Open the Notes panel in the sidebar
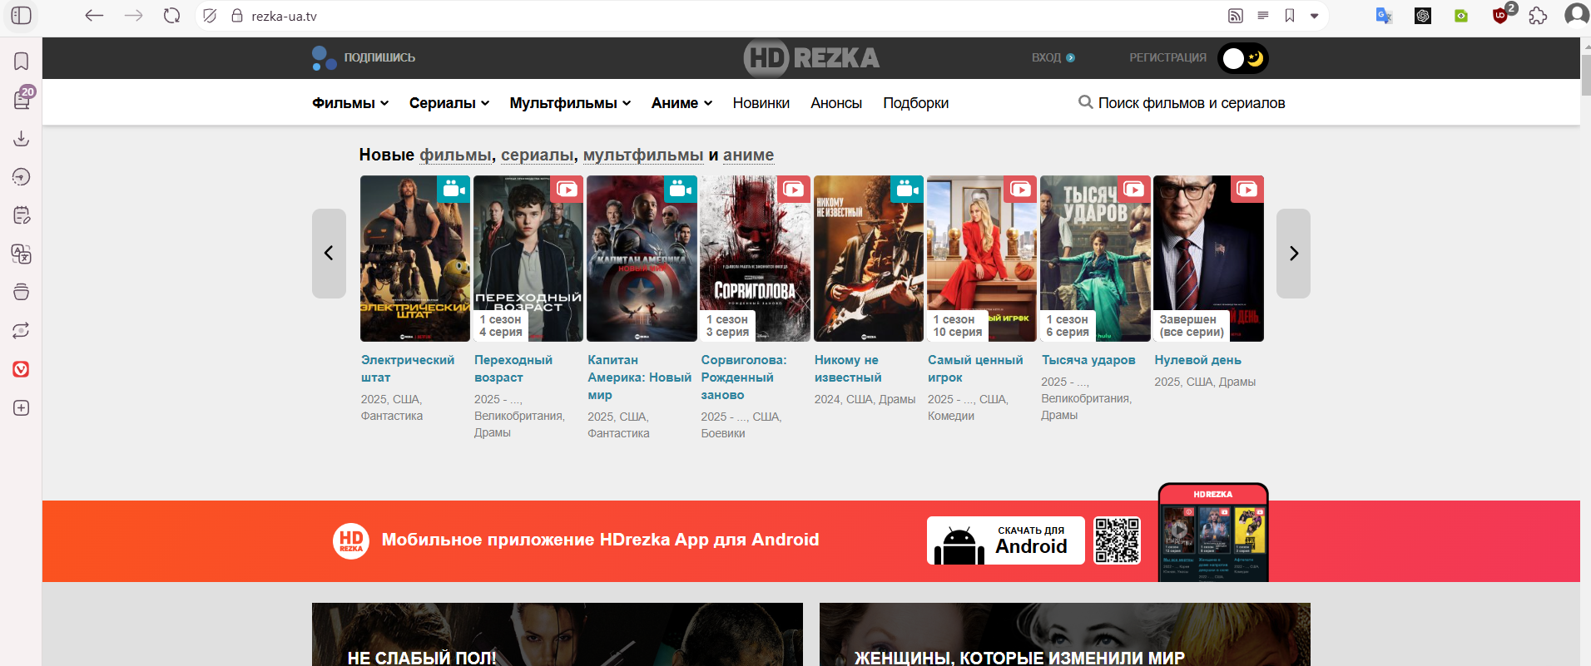The image size is (1591, 666). pyautogui.click(x=22, y=215)
